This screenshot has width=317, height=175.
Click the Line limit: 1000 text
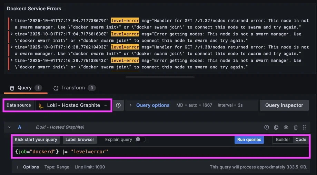90,167
